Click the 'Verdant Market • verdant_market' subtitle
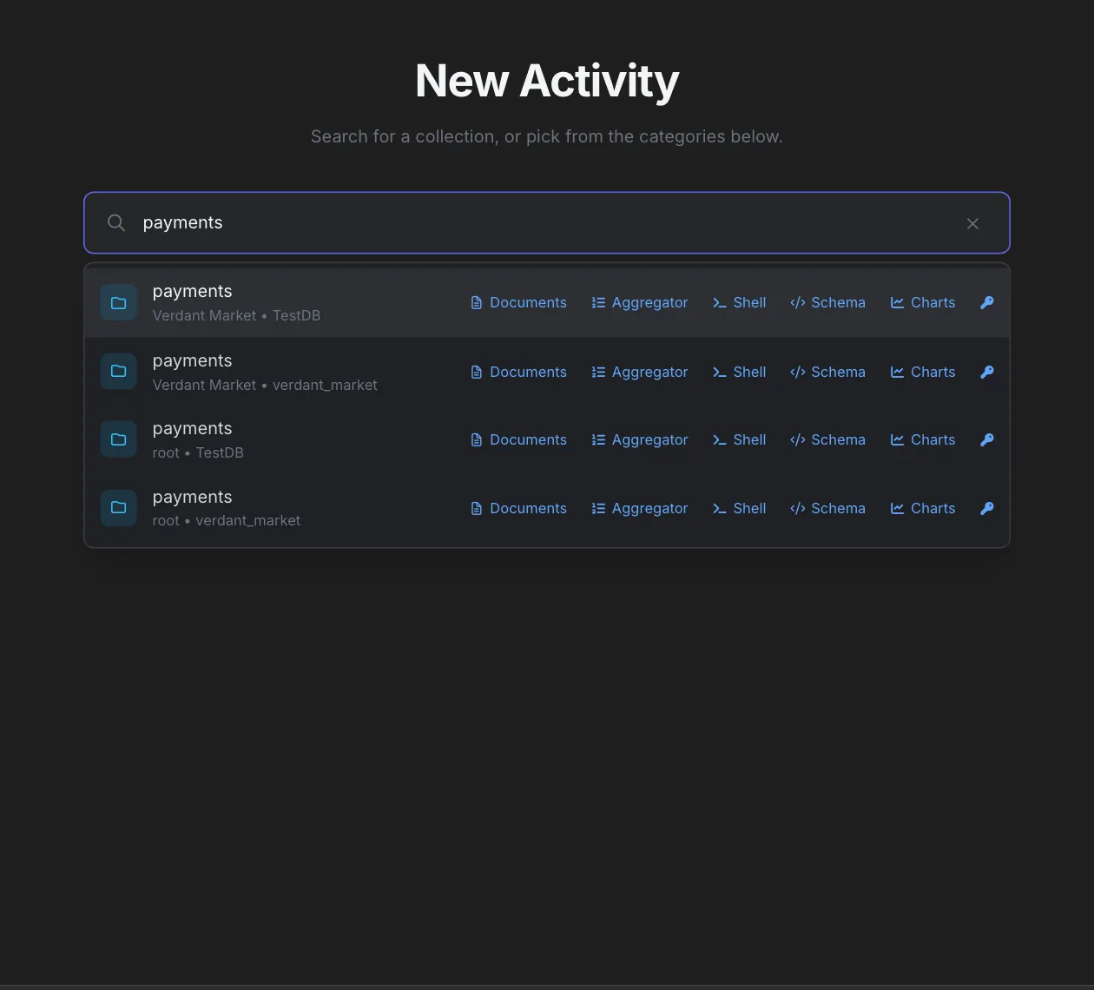Screen dimensions: 1094x990 [265, 385]
